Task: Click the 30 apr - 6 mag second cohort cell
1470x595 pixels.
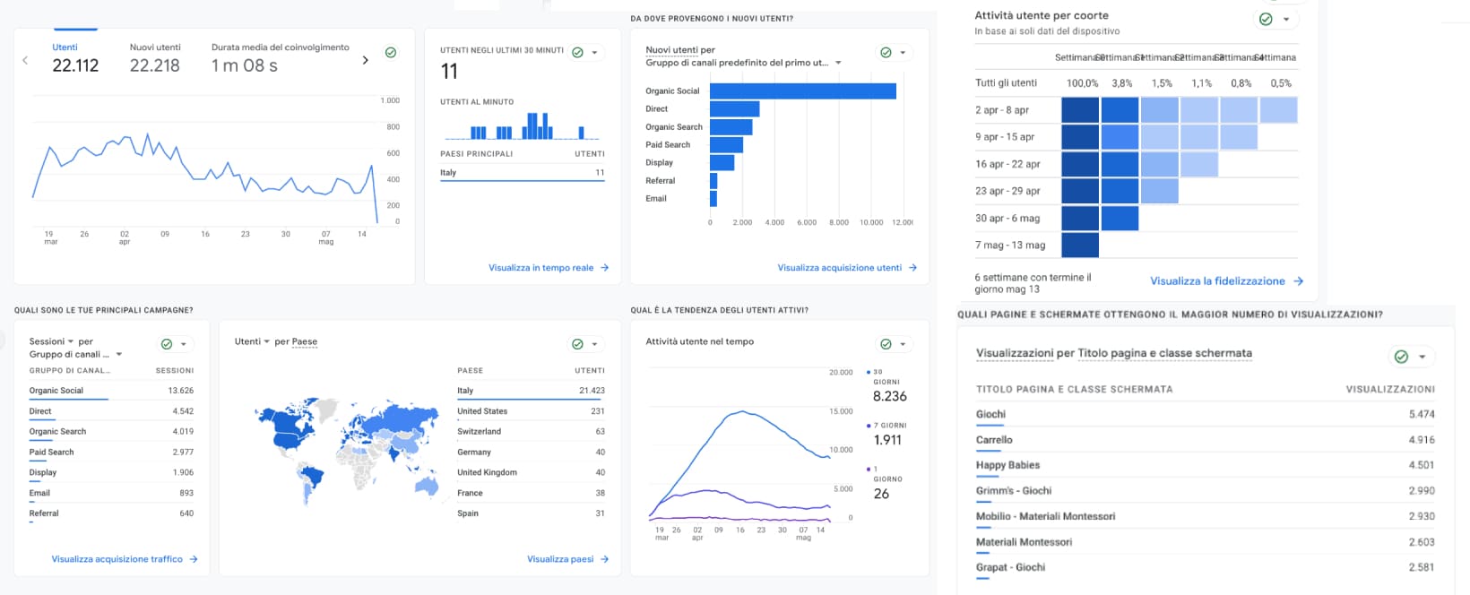Action: (1120, 218)
